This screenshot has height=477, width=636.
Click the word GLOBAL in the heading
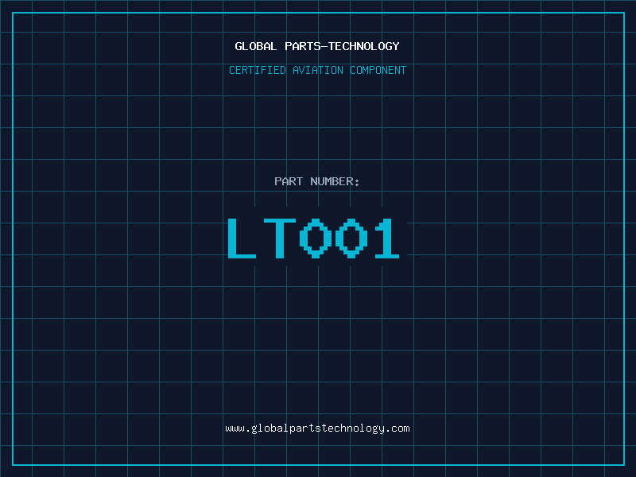point(256,46)
